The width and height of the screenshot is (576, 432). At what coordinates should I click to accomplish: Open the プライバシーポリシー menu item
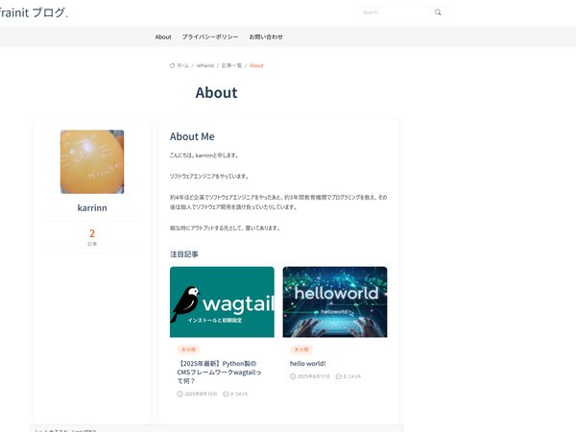(x=210, y=36)
